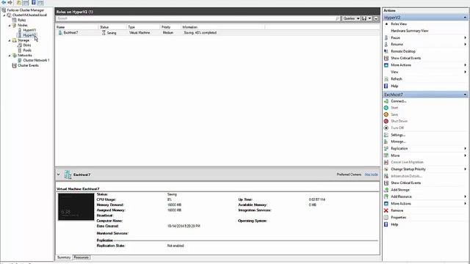Click Show Critical Events under Exchhost7

[406, 183]
